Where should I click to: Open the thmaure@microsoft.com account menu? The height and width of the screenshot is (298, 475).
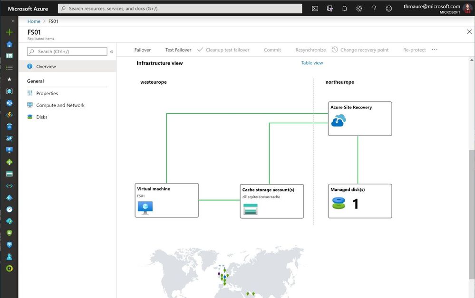437,9
